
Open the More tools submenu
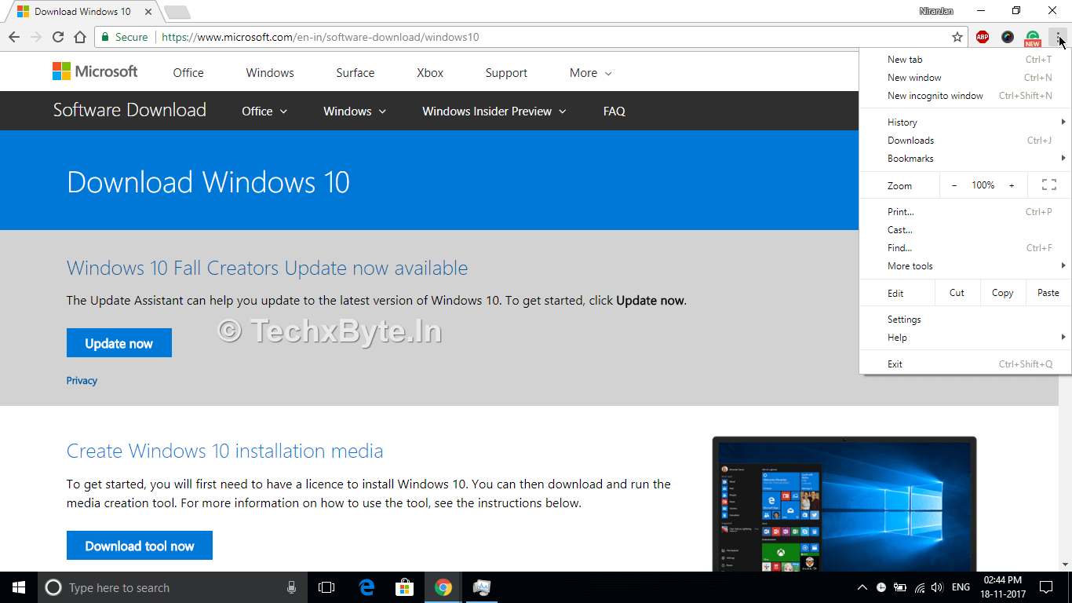[x=965, y=266]
